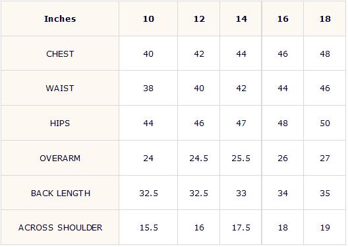
Task: Select hips value 50 for size 18
Action: pyautogui.click(x=325, y=123)
